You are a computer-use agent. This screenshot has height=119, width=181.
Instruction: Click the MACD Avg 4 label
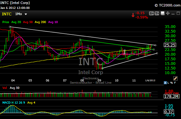tap(31, 103)
